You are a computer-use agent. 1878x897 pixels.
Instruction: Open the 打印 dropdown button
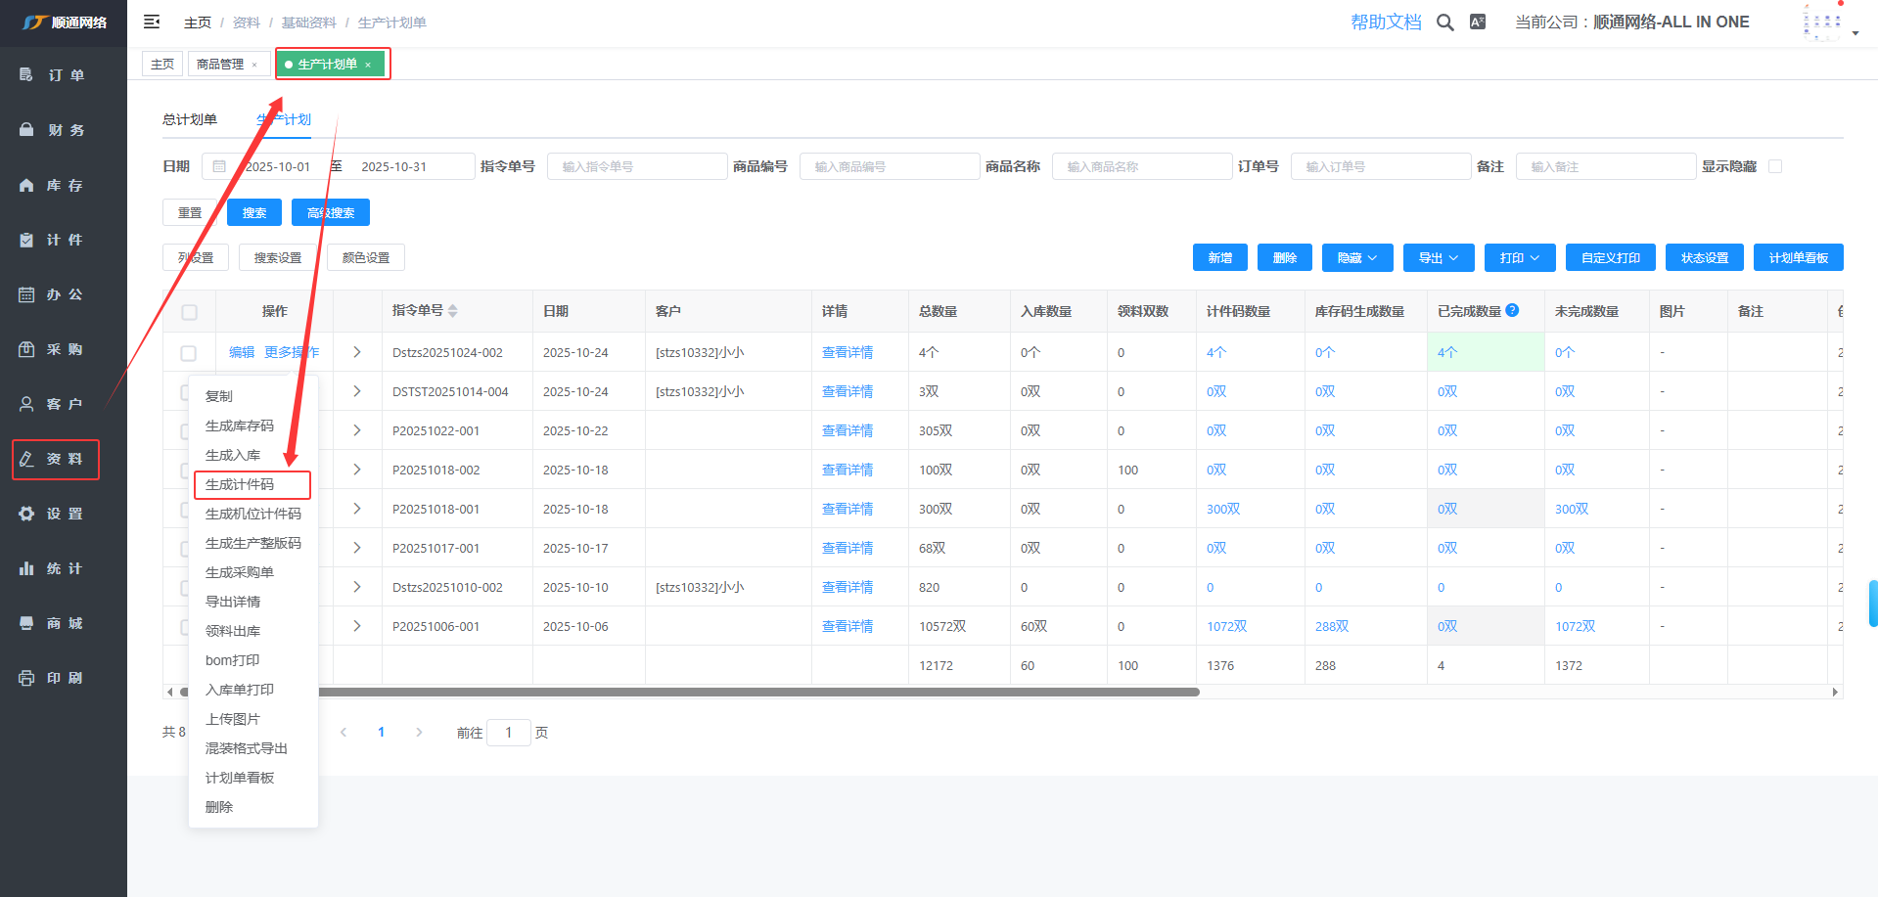1519,257
